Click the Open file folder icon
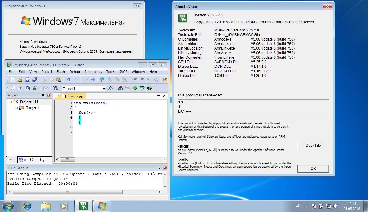The height and width of the screenshot is (212, 368). [20, 80]
